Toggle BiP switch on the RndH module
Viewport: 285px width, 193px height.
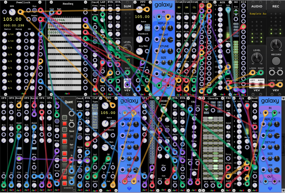[34, 148]
